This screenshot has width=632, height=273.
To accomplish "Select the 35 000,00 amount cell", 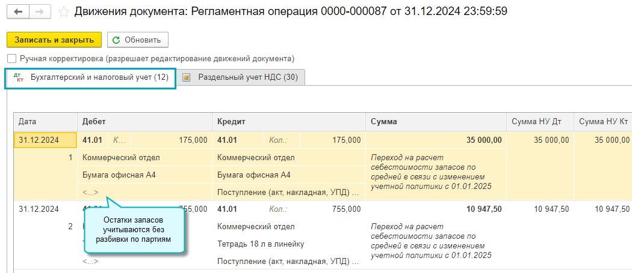I will (483, 140).
